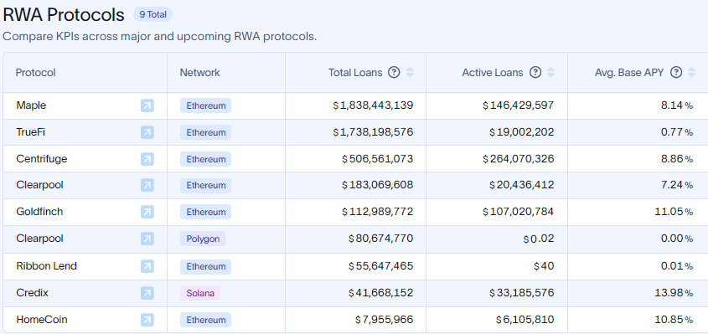Click HomeCoin APY value 10.85%
708x334 pixels.
click(674, 320)
